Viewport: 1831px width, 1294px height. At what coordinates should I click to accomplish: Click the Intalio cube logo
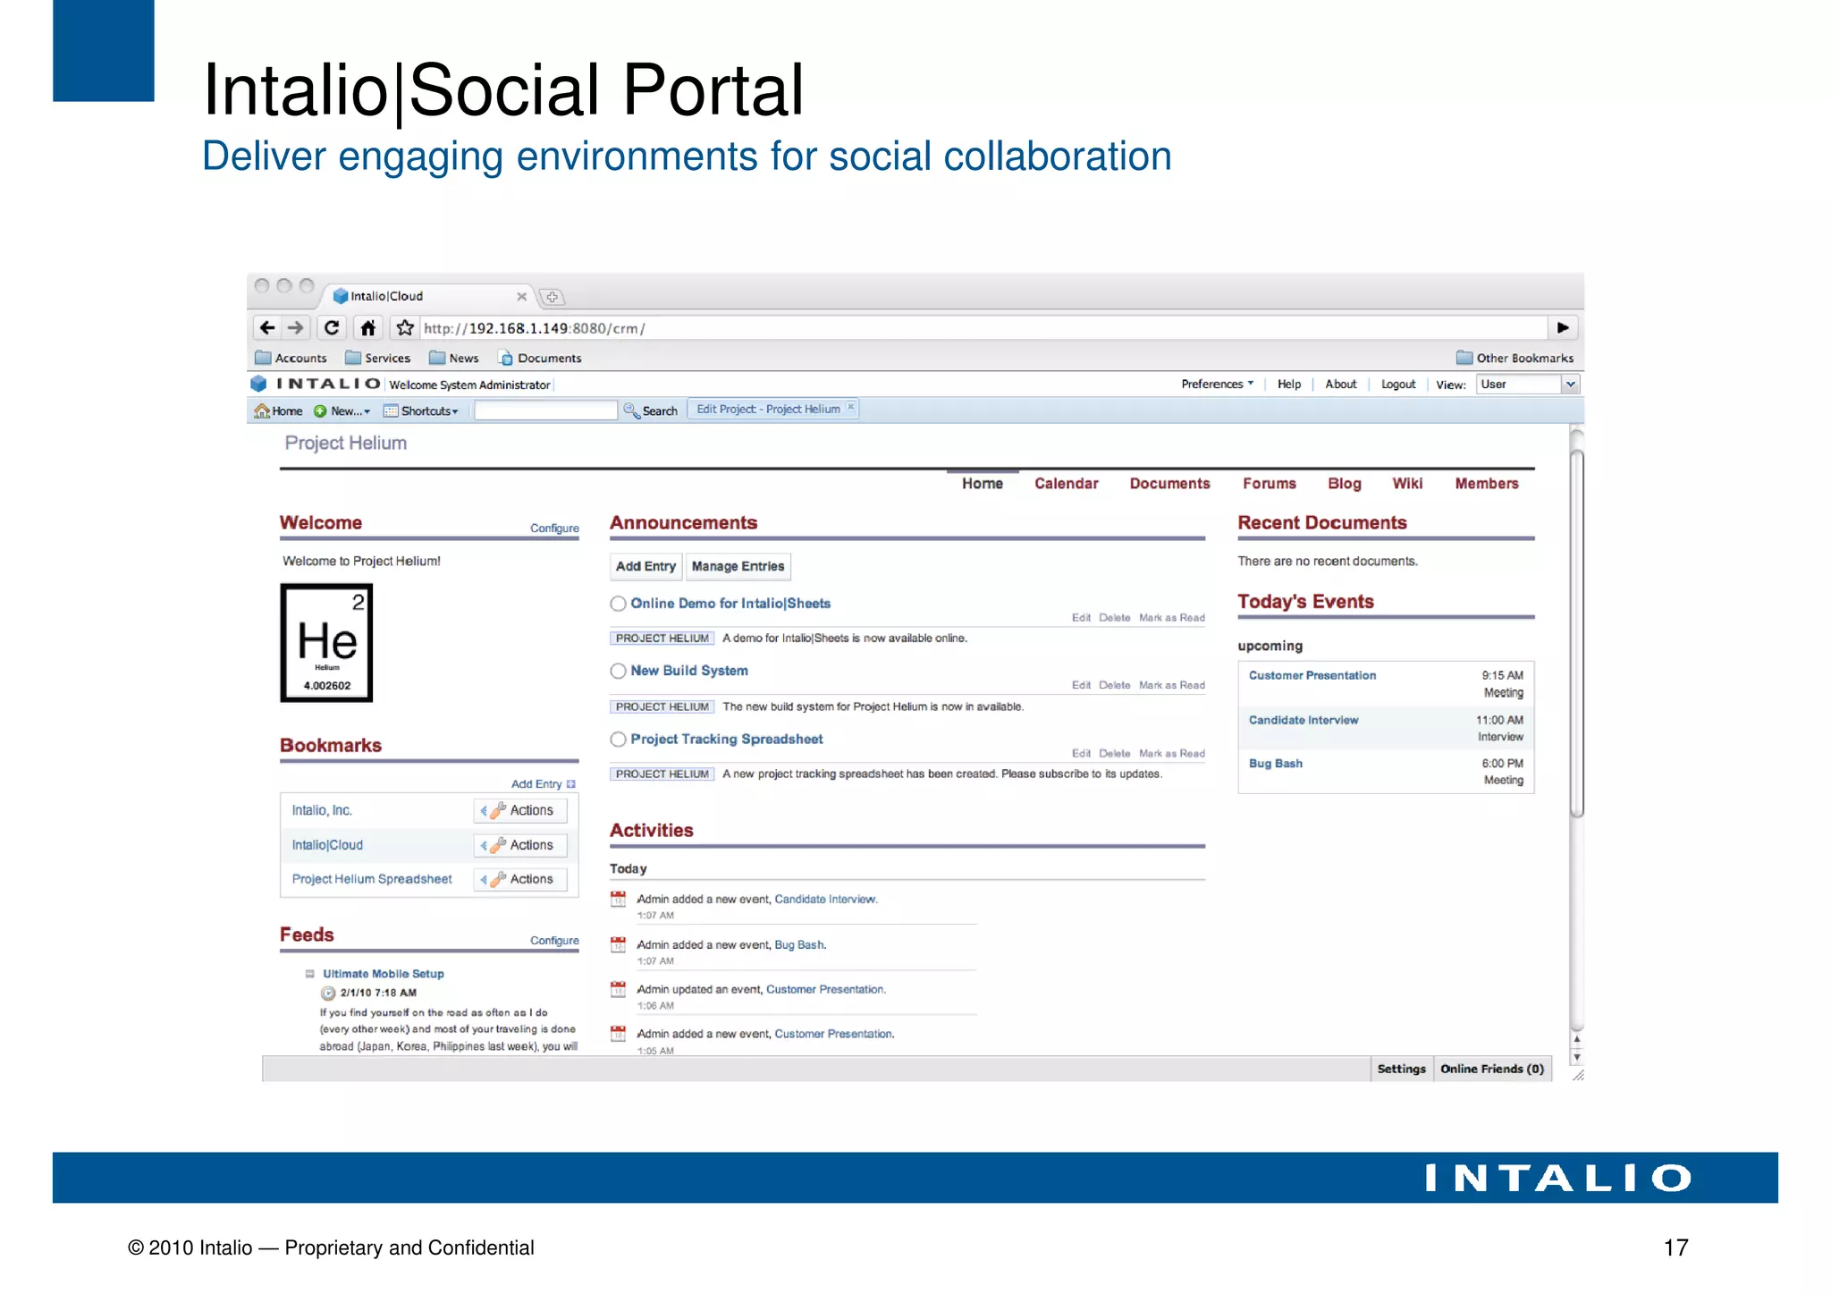point(259,384)
